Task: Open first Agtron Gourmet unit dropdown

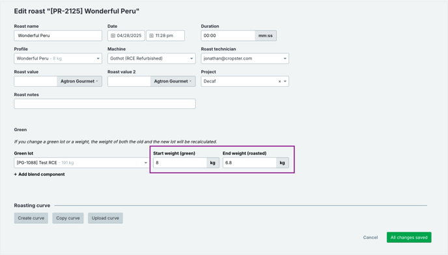Action: click(79, 81)
